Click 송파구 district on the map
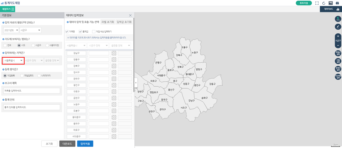342x148 pixels. click(x=204, y=98)
